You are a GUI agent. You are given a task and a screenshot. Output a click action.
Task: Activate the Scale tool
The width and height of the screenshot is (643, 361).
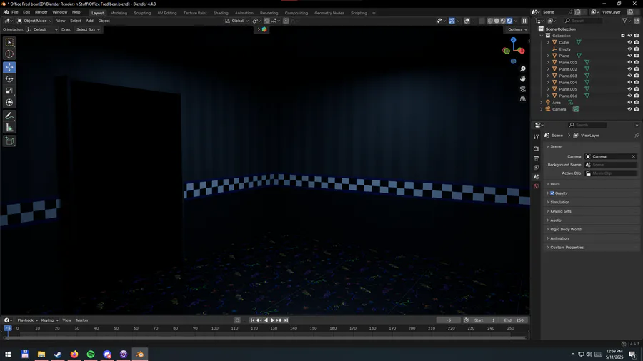click(9, 91)
